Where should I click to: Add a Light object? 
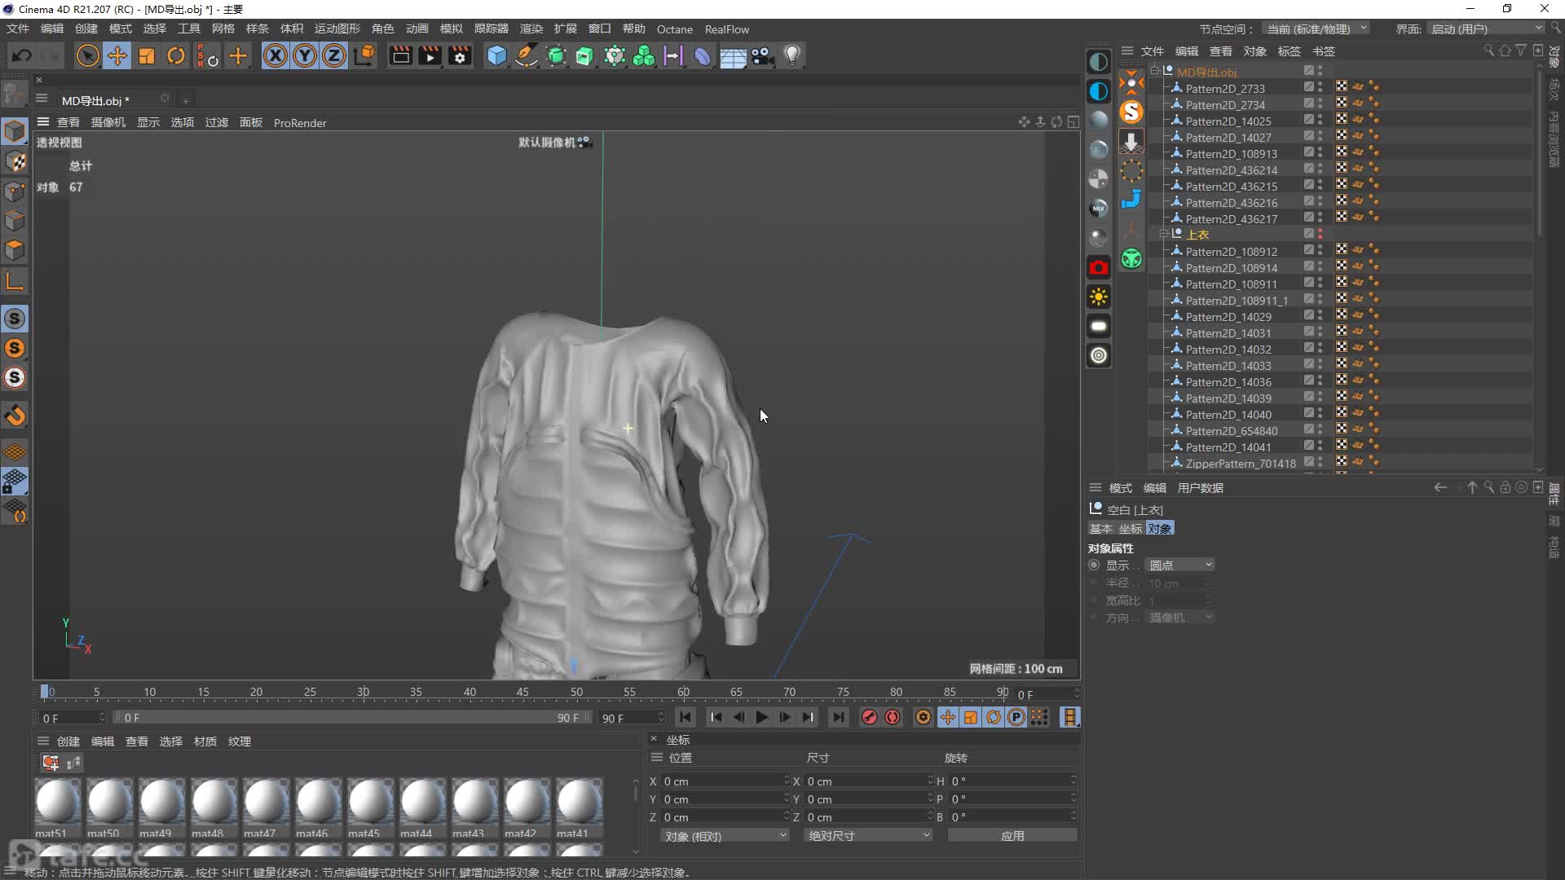(792, 55)
